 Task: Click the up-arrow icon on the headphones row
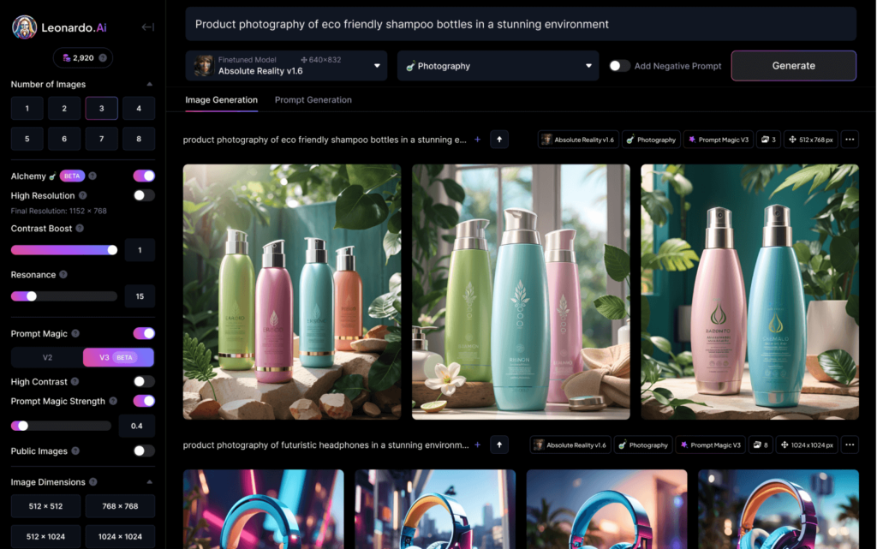tap(499, 445)
